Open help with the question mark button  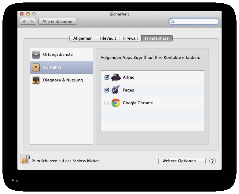coord(212,161)
